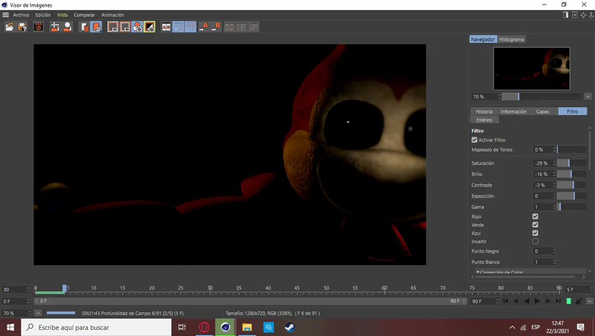The height and width of the screenshot is (336, 595).
Task: Toggle the AB compare icon
Action: click(x=166, y=27)
